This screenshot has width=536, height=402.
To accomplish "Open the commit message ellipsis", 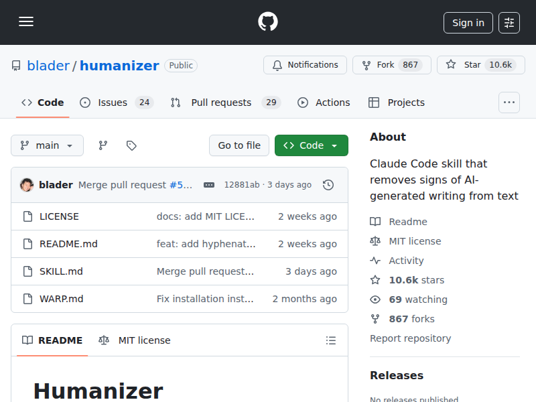I will [208, 185].
